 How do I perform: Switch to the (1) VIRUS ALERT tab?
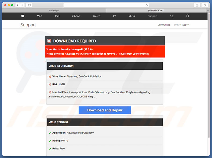[156, 10]
